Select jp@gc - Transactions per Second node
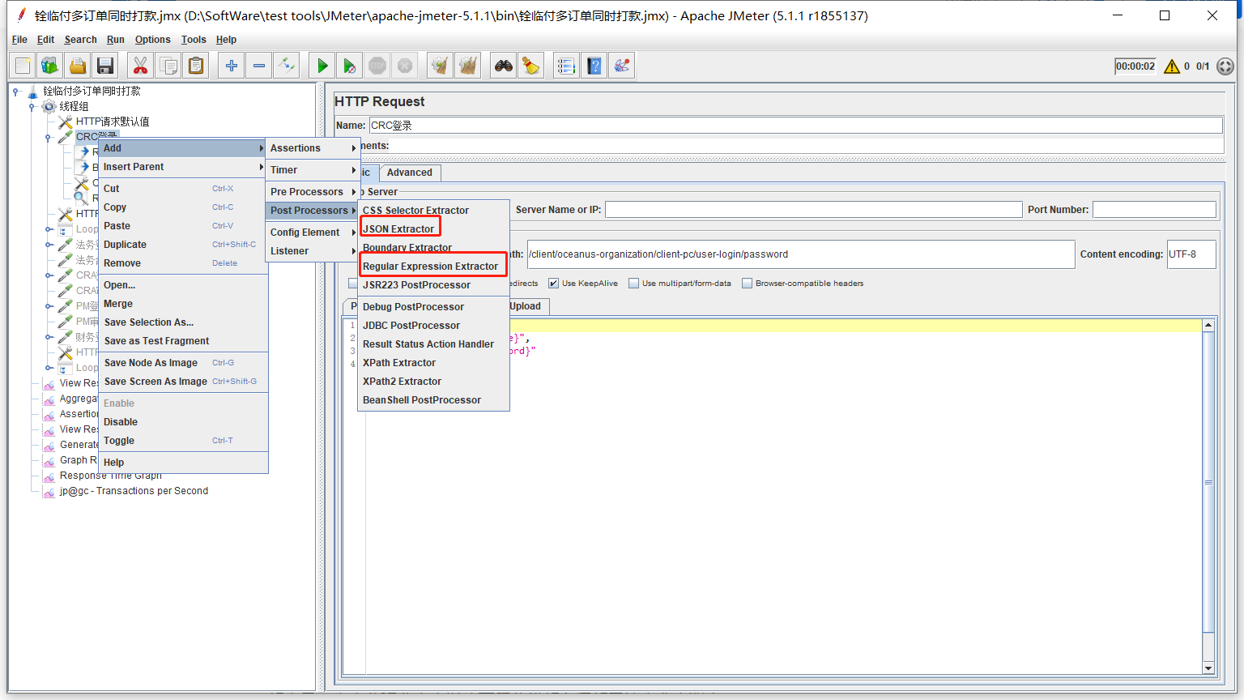The height and width of the screenshot is (700, 1244). coord(134,491)
